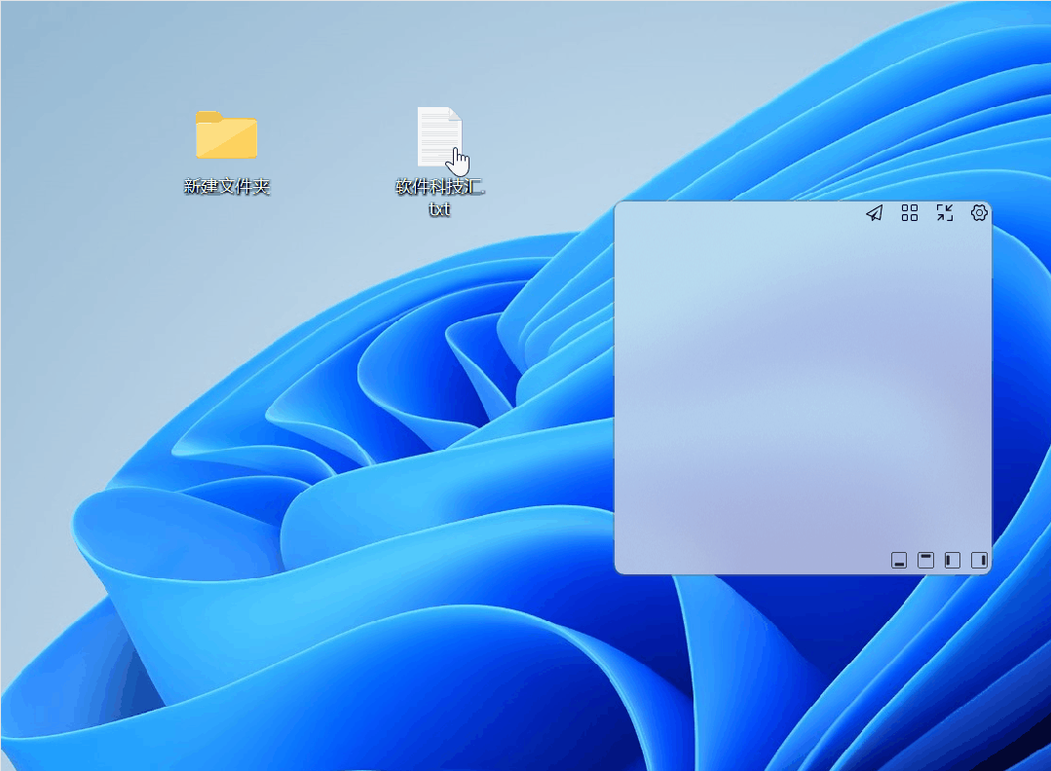Toggle the dock-right position control
This screenshot has width=1051, height=771.
pos(980,560)
